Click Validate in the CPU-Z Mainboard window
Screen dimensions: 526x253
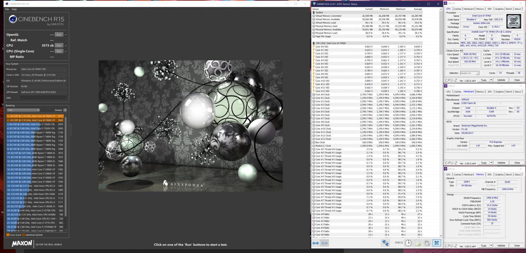click(x=501, y=163)
